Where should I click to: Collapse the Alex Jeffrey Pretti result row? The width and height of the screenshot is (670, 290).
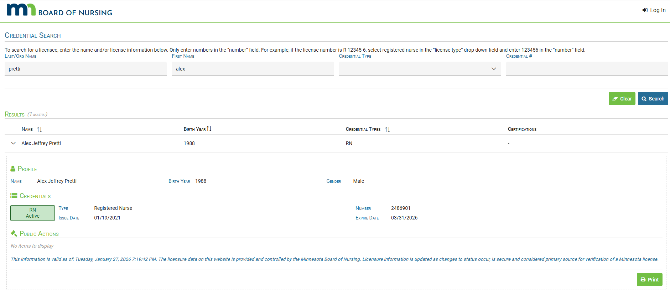14,143
